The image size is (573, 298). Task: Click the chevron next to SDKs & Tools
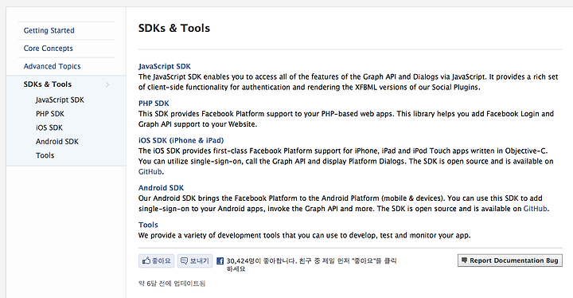[107, 85]
